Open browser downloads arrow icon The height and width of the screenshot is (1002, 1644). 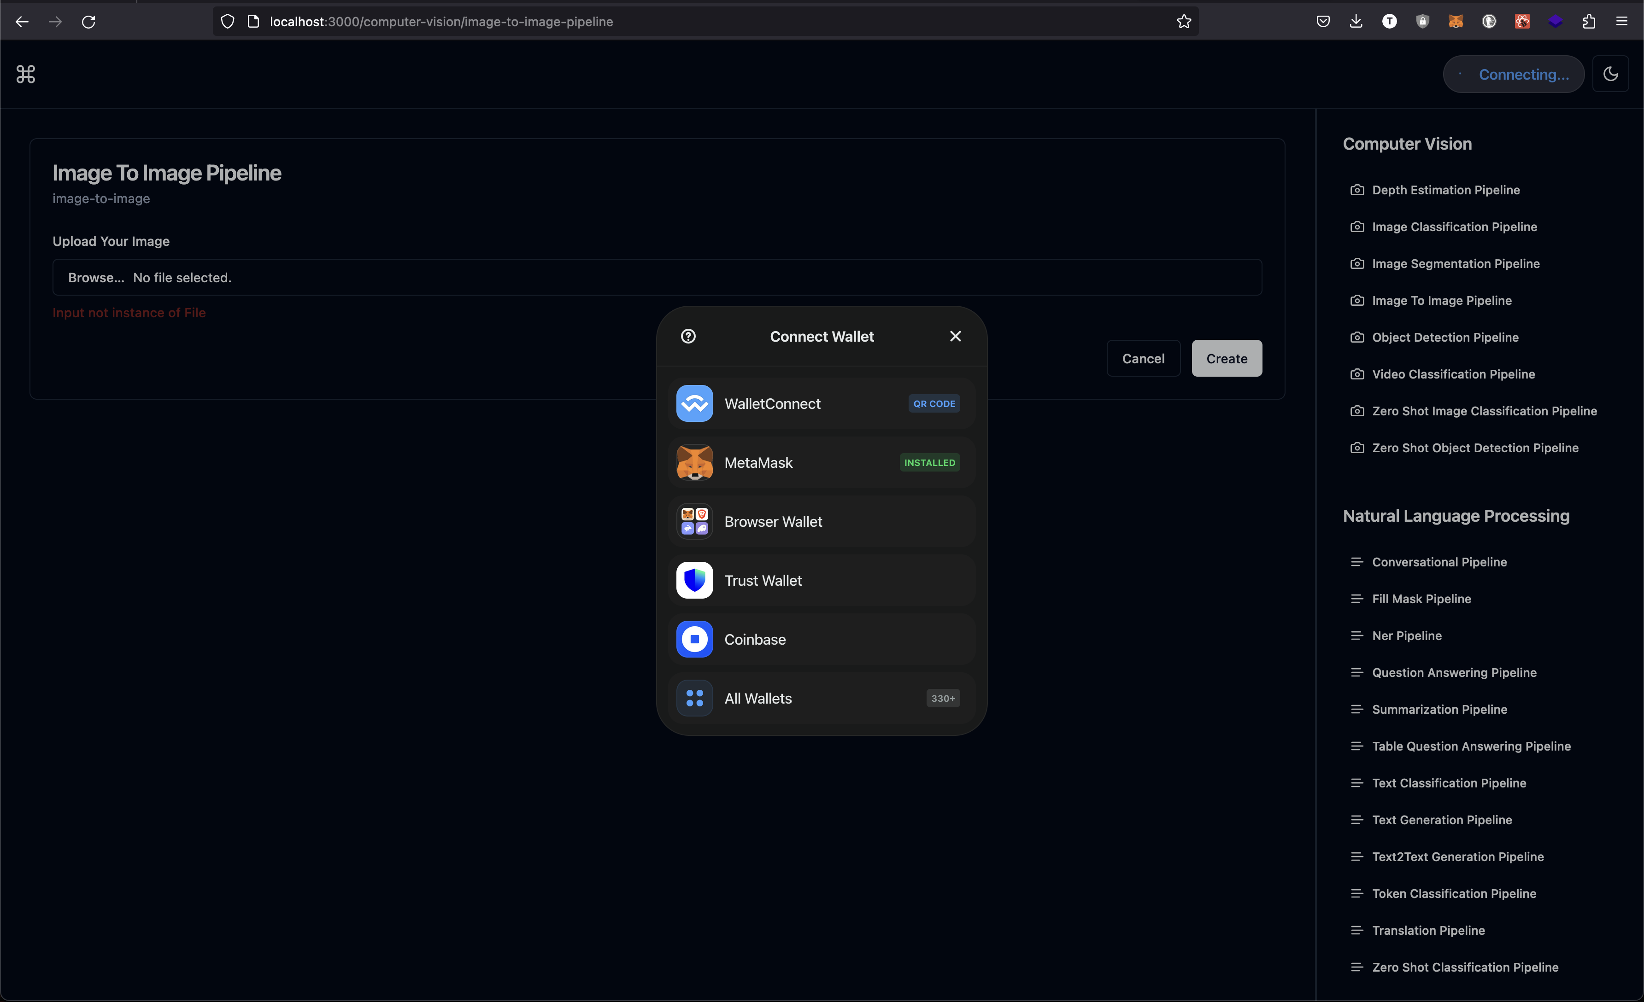click(1356, 21)
